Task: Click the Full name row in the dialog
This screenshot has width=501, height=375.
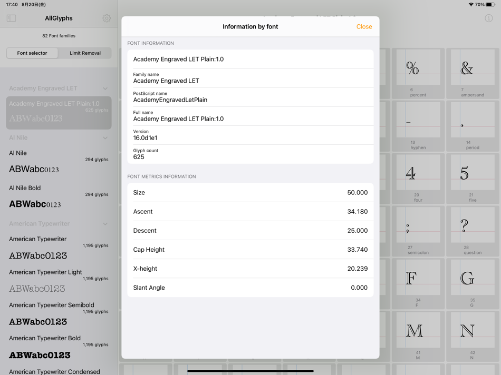Action: [x=250, y=116]
